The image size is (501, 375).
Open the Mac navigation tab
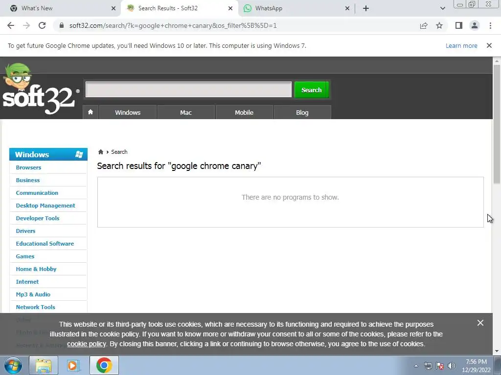(x=186, y=112)
